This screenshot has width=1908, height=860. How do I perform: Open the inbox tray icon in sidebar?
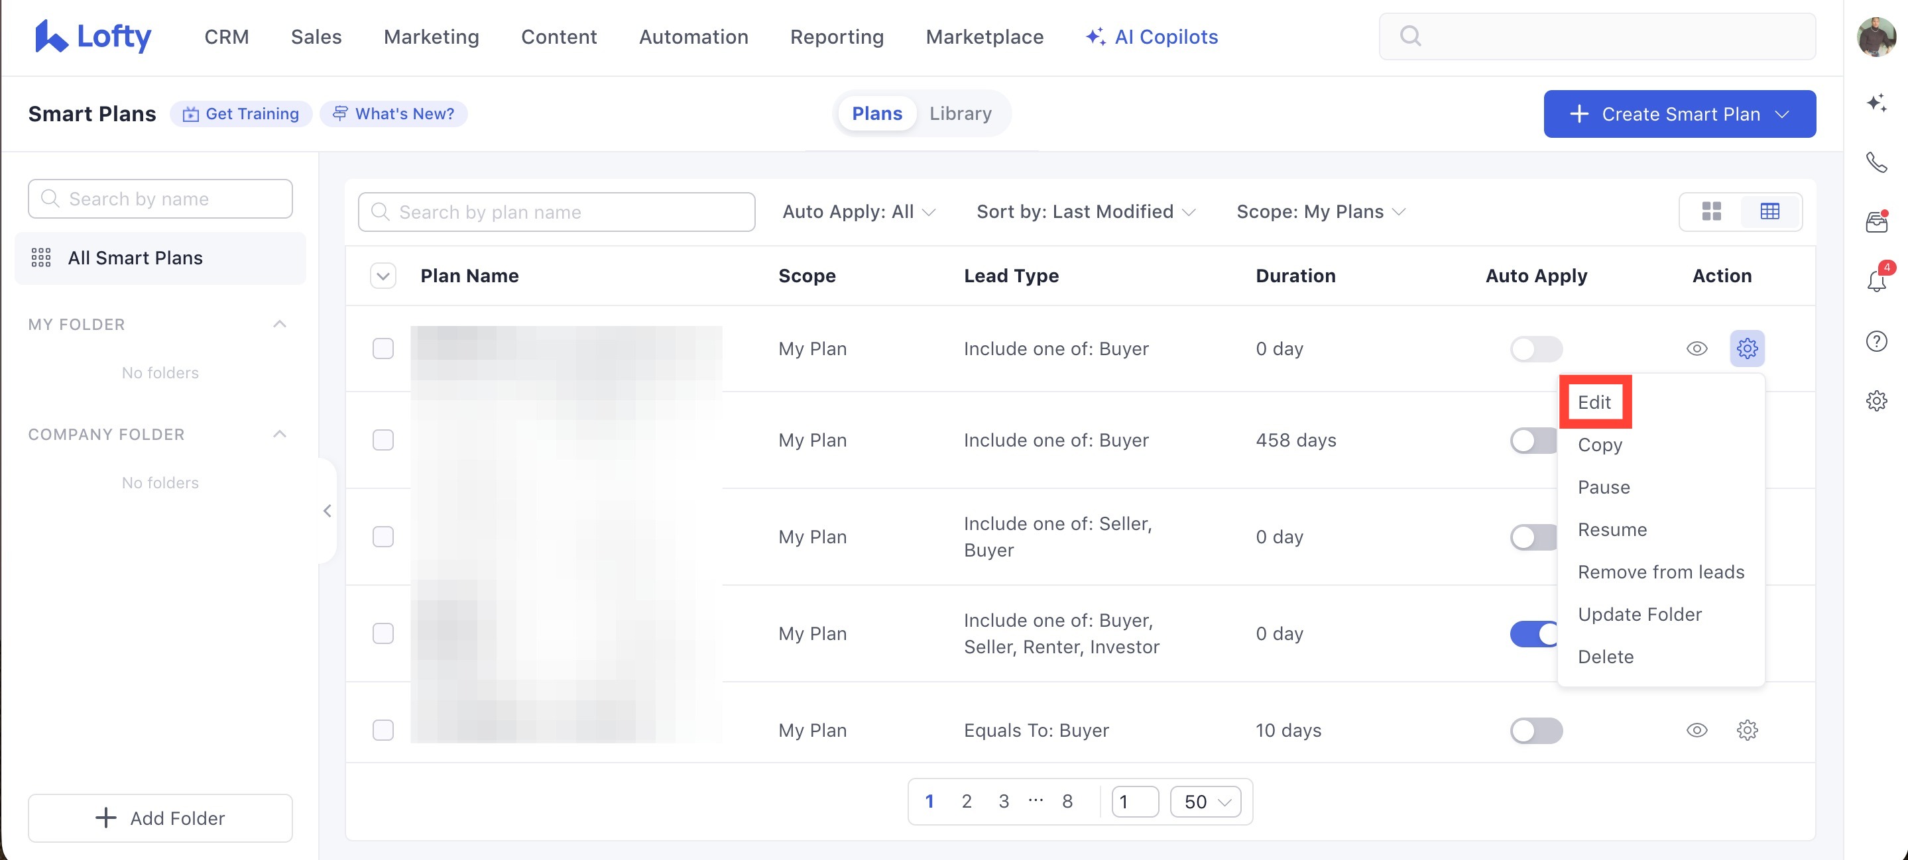(1876, 221)
